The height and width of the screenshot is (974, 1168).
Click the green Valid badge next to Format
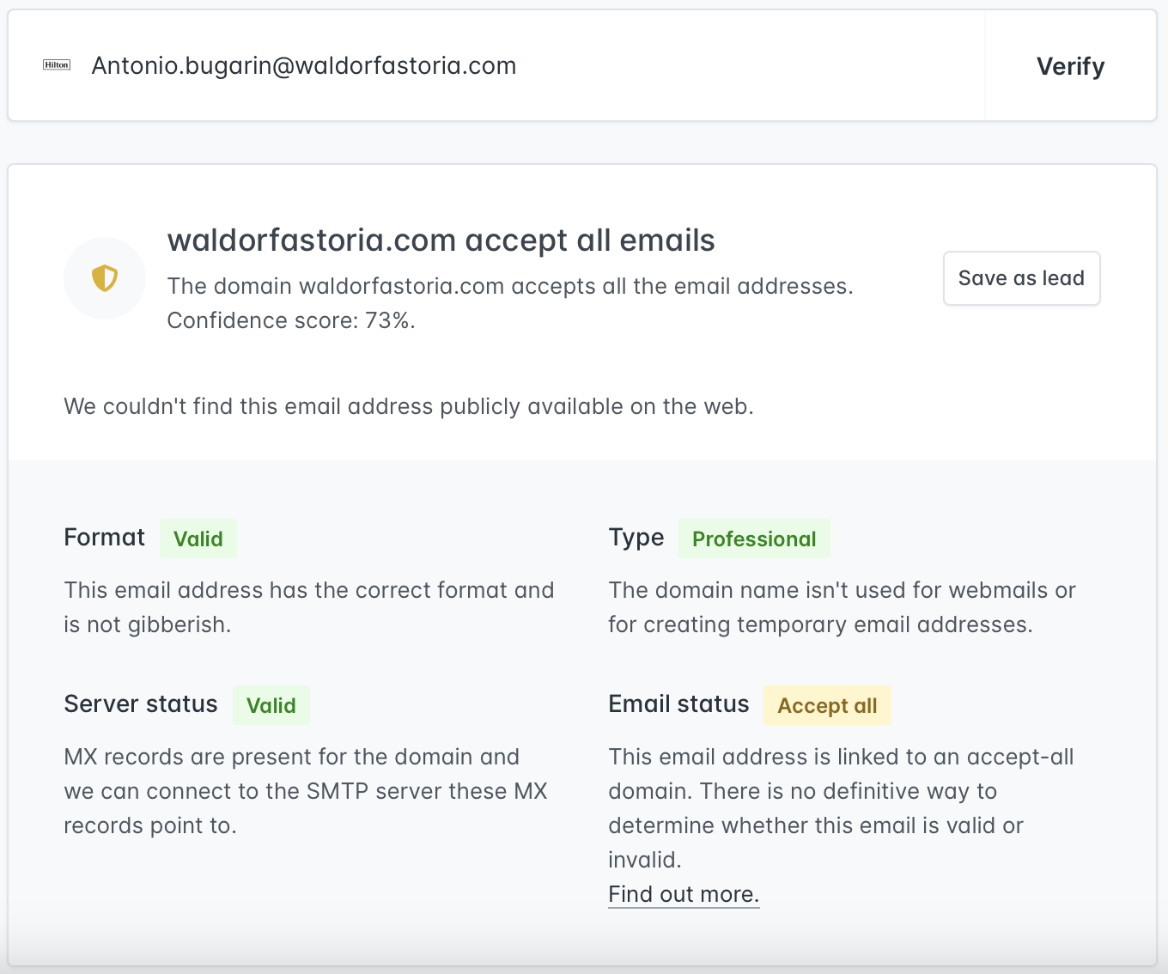click(x=198, y=539)
